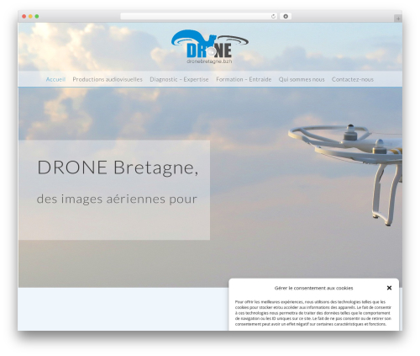Click the yellow minimize window button

(x=30, y=17)
